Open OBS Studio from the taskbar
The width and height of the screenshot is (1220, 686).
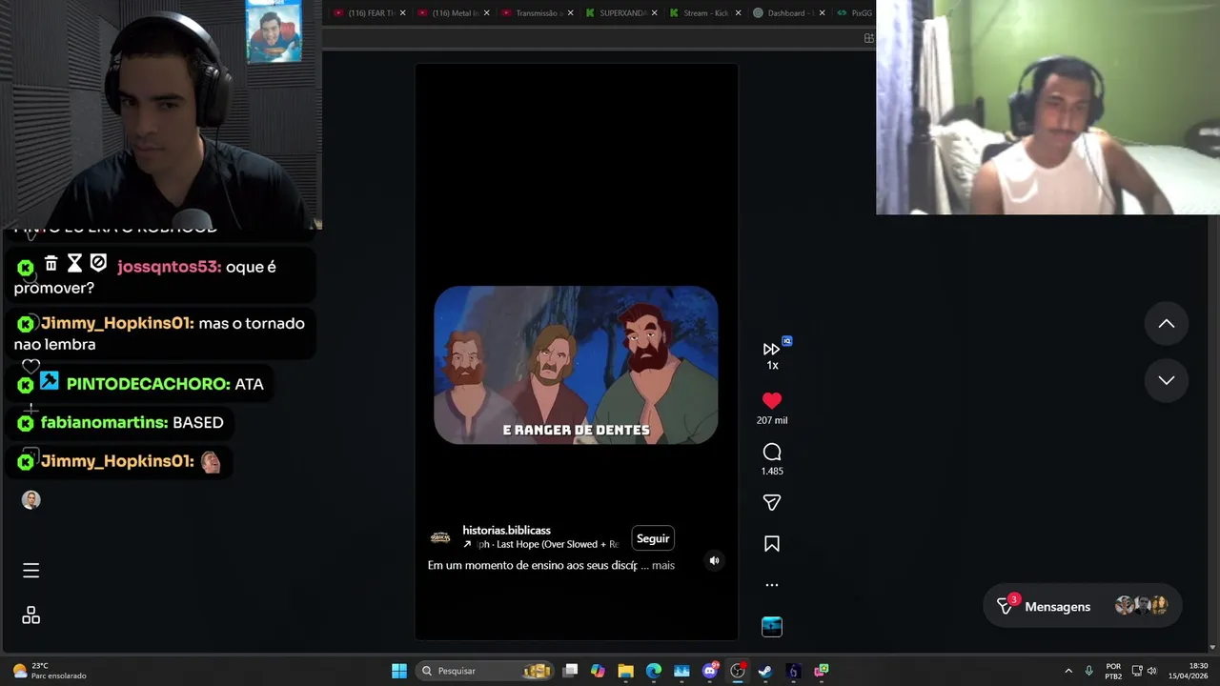pyautogui.click(x=738, y=671)
